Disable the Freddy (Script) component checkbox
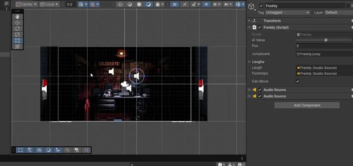The height and width of the screenshot is (166, 353). [x=260, y=27]
